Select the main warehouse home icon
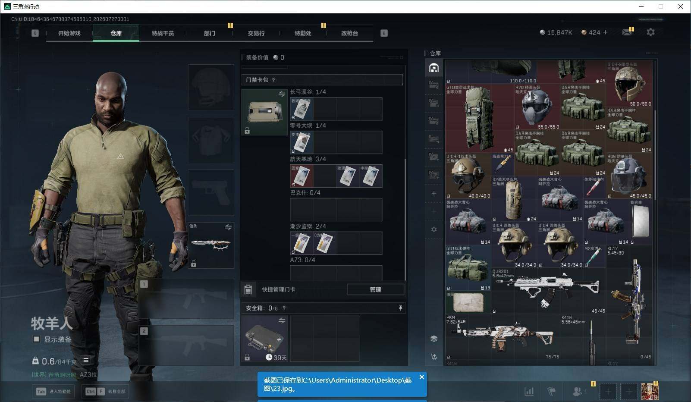Viewport: 691px width, 402px height. pyautogui.click(x=434, y=68)
